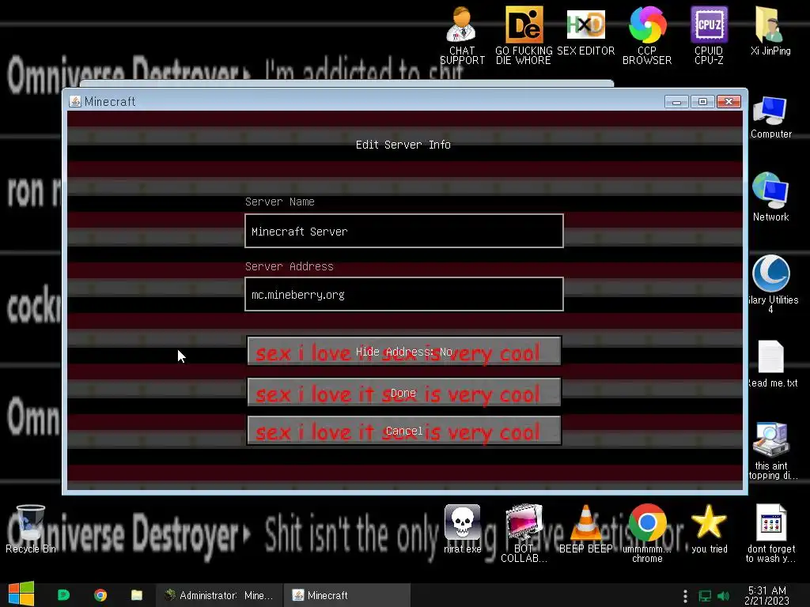The height and width of the screenshot is (607, 810).
Task: Open the volume speaker tray icon
Action: pos(723,596)
